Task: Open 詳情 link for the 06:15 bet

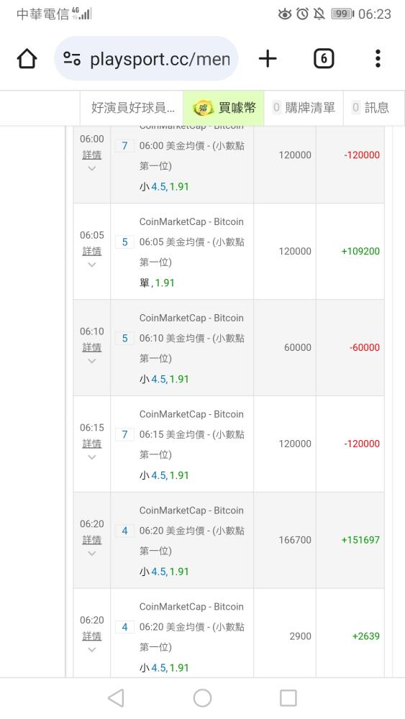Action: [x=92, y=444]
